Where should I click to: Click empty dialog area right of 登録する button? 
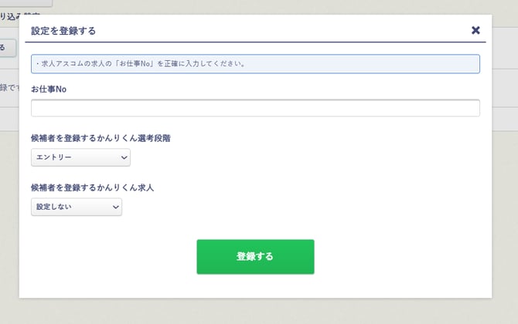point(402,257)
